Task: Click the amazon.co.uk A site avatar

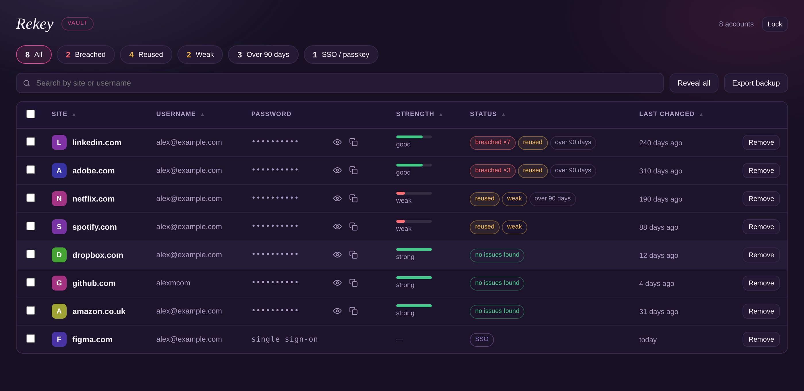Action: pyautogui.click(x=59, y=311)
